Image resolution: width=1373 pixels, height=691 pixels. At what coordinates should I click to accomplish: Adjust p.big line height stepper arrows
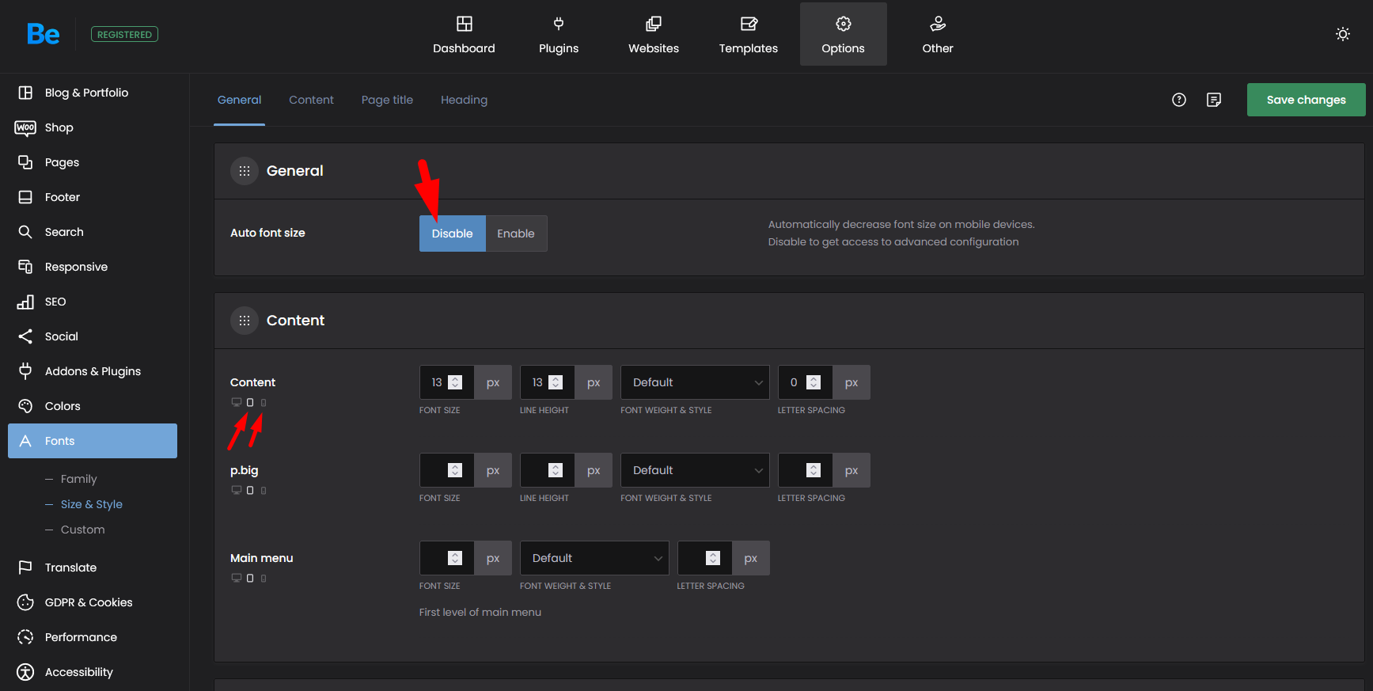click(x=556, y=470)
